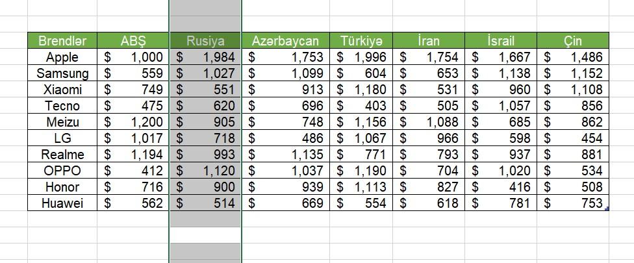The image size is (634, 263).
Task: Click the cell with value 559
Action: click(133, 73)
